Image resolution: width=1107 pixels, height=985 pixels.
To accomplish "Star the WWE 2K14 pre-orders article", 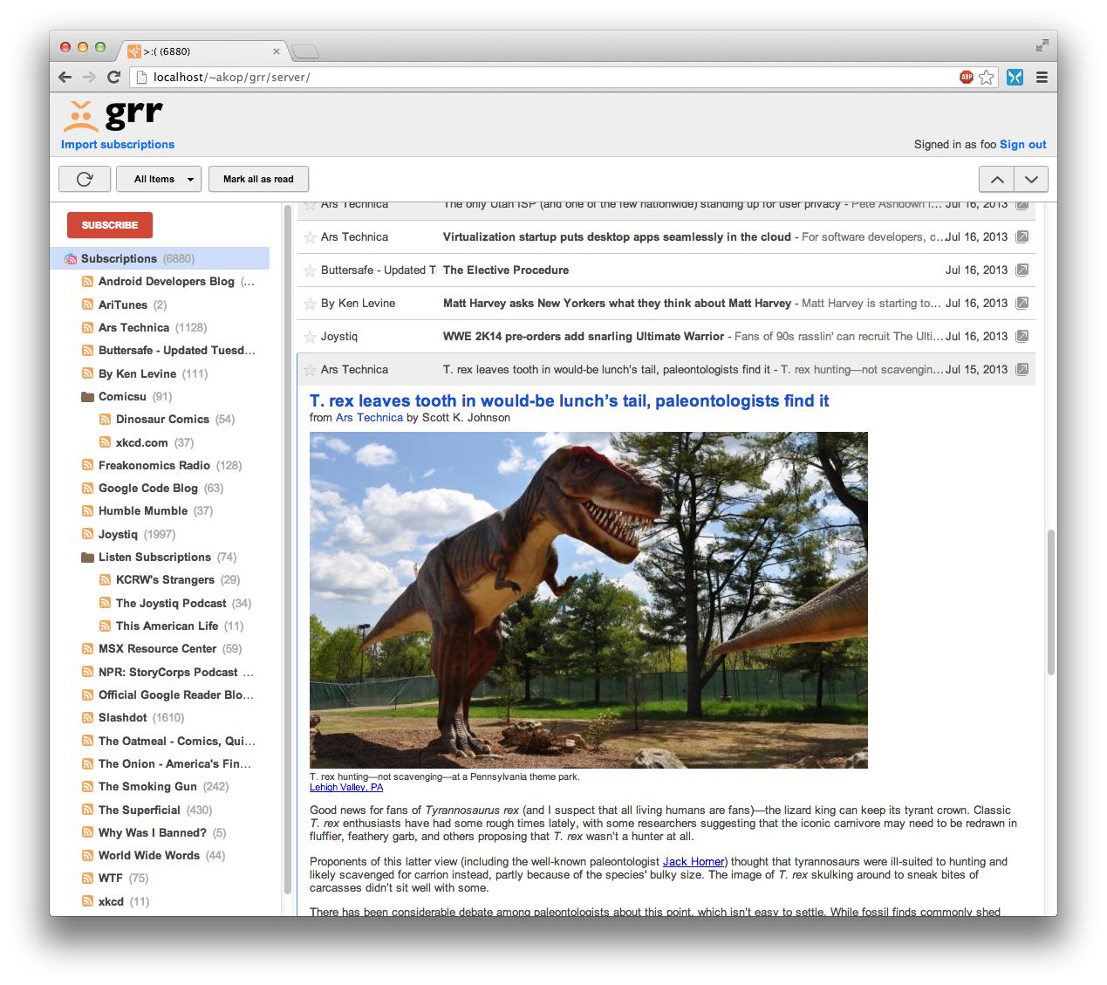I will 310,337.
